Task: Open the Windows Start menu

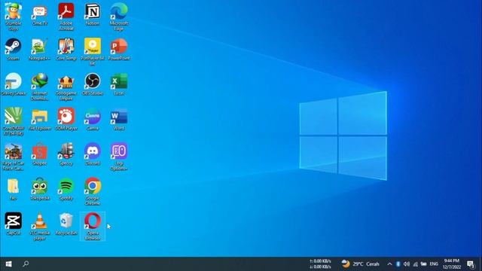Action: pos(8,264)
